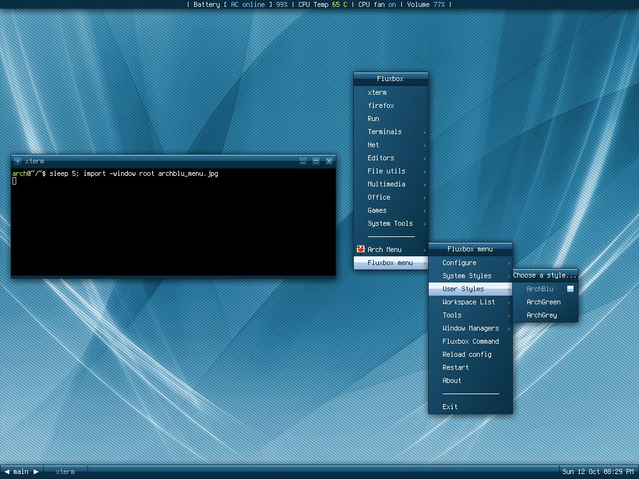Image resolution: width=639 pixels, height=479 pixels.
Task: Select the highlighted Fluxbox menu entry
Action: [391, 263]
